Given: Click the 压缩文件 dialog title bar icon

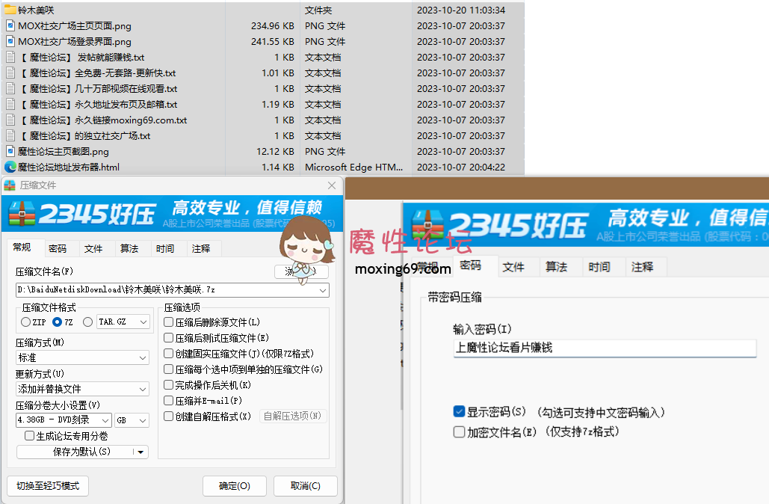Looking at the screenshot, I should [x=10, y=185].
